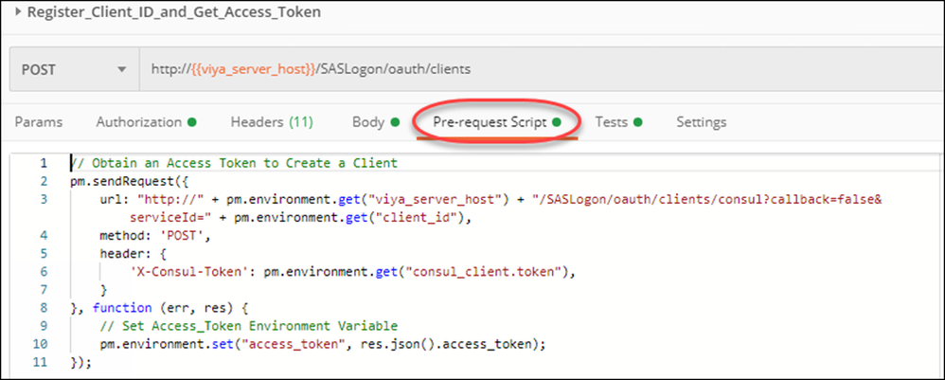
Task: Click line number 8 in the editor gutter
Action: click(x=44, y=307)
